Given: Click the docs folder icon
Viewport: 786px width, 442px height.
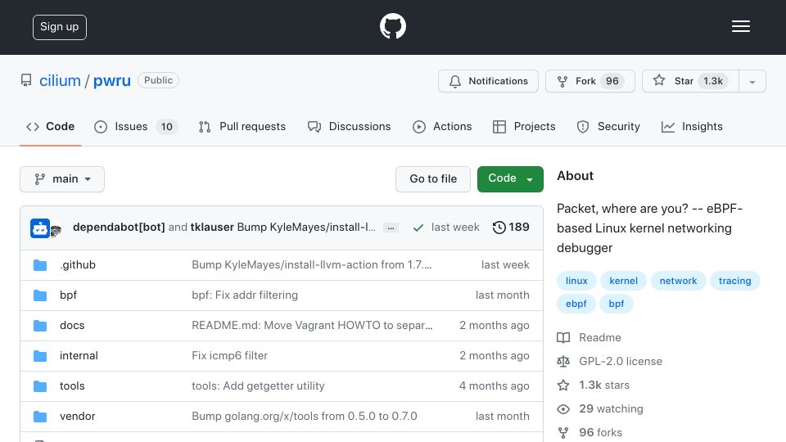Looking at the screenshot, I should pos(40,326).
